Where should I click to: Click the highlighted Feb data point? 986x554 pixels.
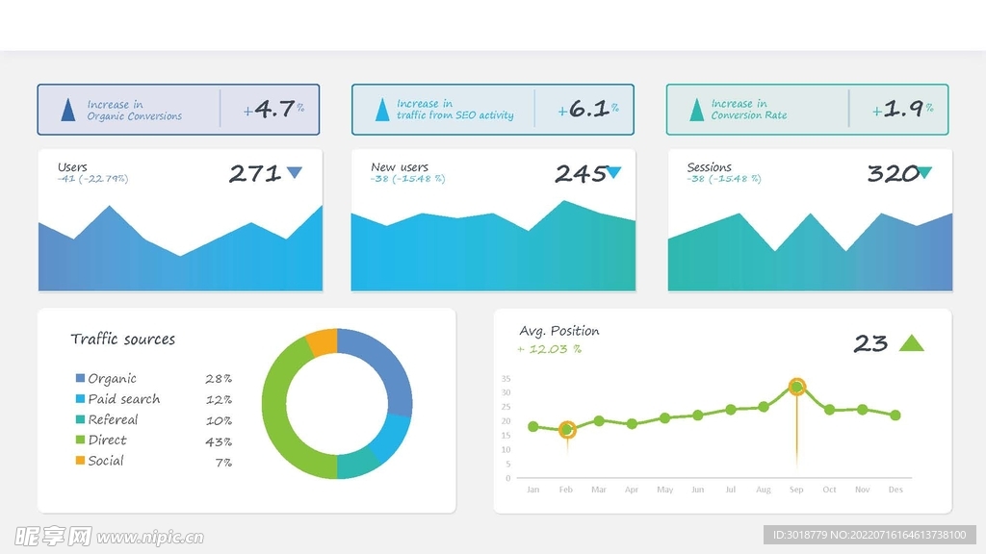coord(567,430)
